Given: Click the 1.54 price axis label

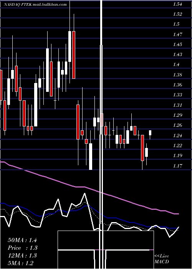Looking at the screenshot, I should click(177, 5).
